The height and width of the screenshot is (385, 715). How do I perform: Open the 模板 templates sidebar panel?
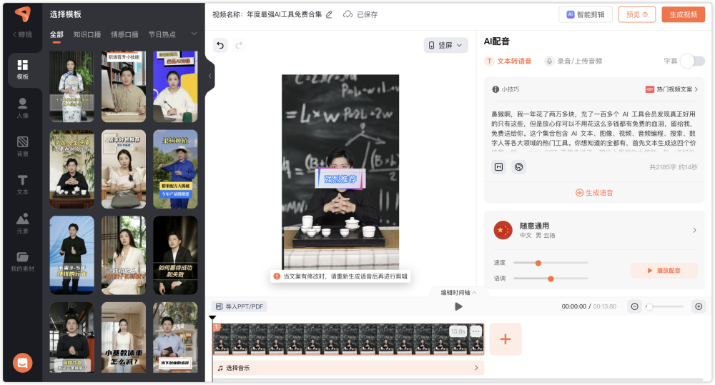tap(22, 69)
